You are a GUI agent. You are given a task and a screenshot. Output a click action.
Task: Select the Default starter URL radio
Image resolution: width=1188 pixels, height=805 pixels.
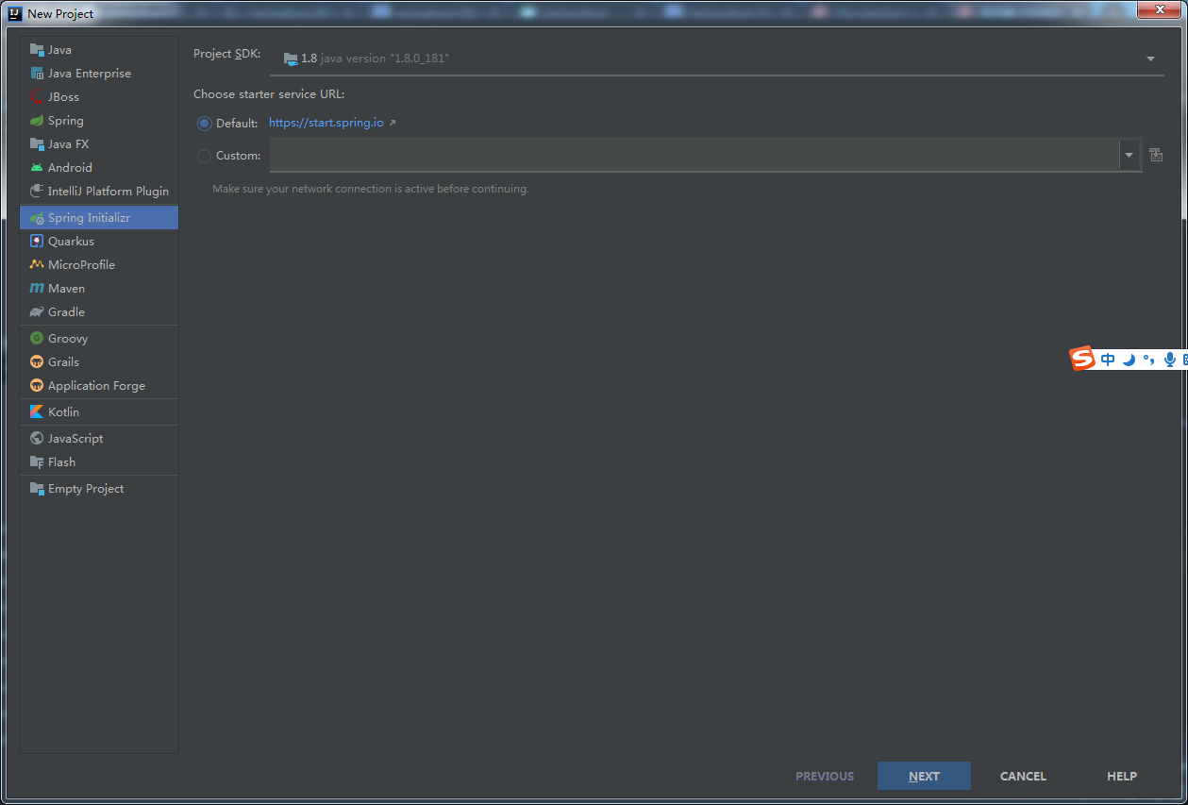pyautogui.click(x=204, y=124)
